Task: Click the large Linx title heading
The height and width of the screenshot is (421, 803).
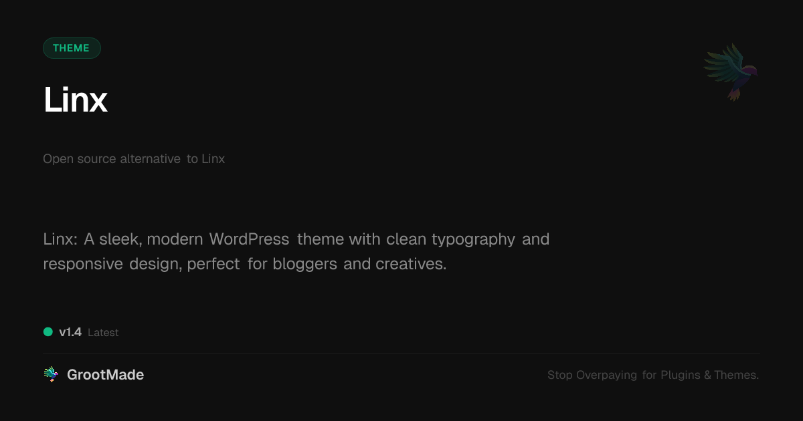Action: [x=75, y=100]
